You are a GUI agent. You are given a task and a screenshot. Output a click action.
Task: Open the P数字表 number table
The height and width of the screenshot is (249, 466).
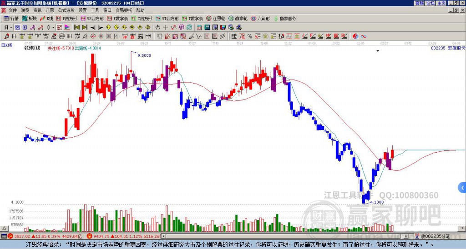(x=117, y=18)
